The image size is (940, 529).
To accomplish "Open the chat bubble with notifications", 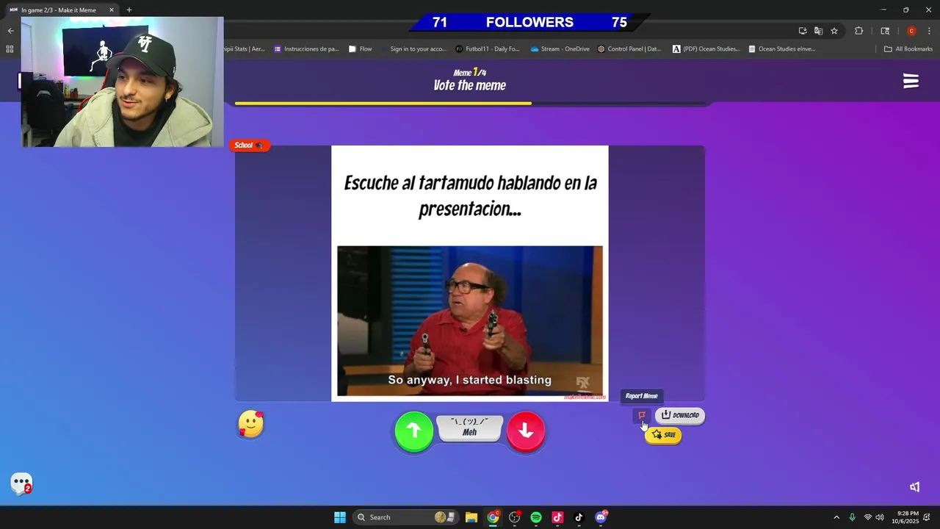I will pyautogui.click(x=21, y=483).
